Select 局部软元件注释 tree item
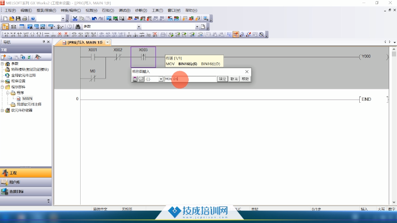The height and width of the screenshot is (223, 397). [29, 104]
